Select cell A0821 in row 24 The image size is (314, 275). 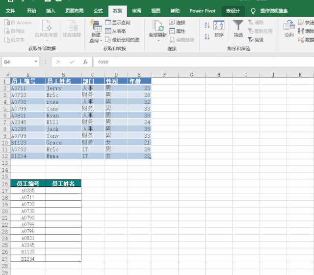(28, 238)
